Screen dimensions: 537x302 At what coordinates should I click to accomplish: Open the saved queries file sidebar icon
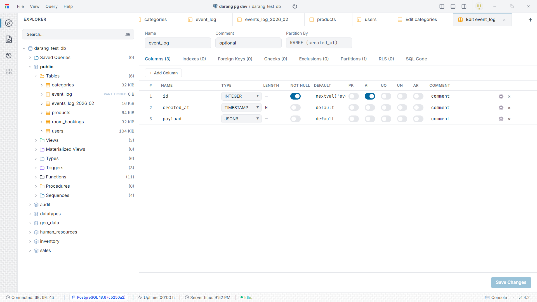point(9,39)
